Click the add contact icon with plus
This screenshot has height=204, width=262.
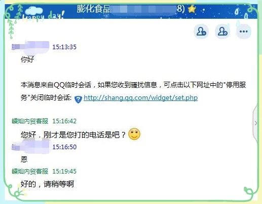(x=201, y=31)
